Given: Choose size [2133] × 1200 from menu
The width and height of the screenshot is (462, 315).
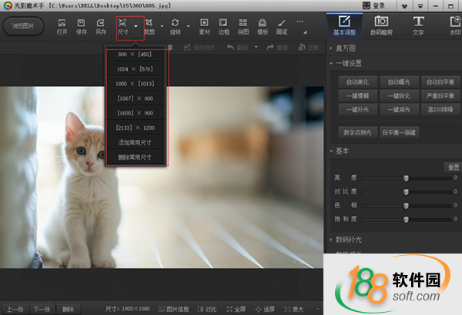Looking at the screenshot, I should coord(135,128).
